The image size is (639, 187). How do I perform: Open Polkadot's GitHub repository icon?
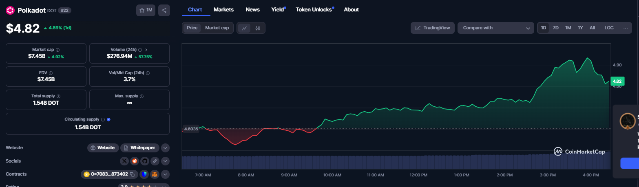(144, 161)
